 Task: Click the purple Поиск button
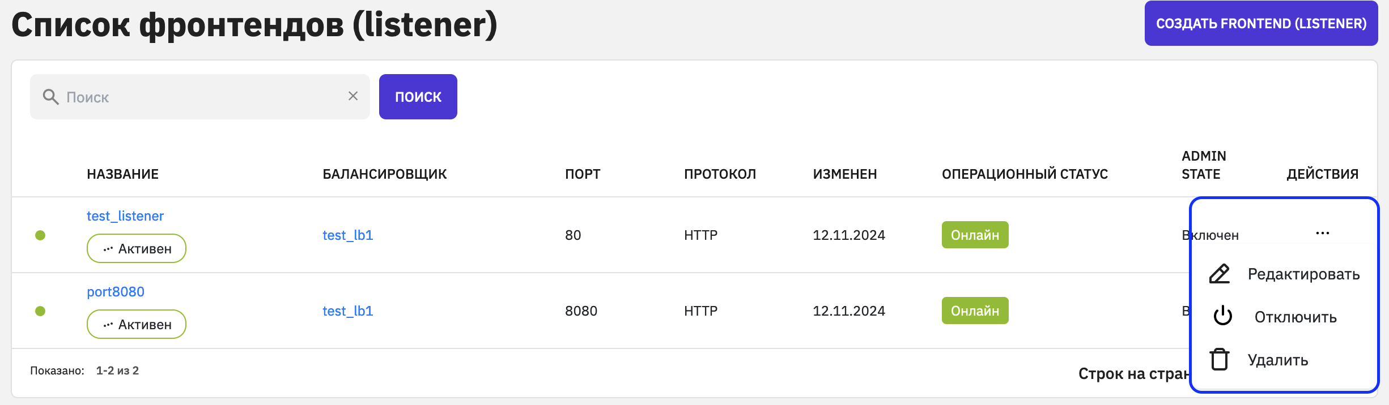418,97
